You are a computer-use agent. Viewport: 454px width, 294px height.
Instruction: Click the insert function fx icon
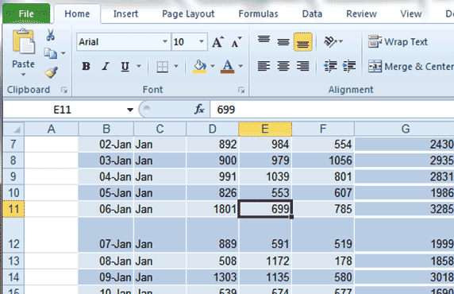tap(199, 110)
